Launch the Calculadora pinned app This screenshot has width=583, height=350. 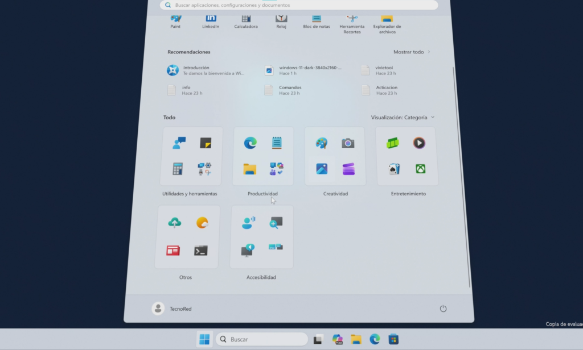(246, 22)
